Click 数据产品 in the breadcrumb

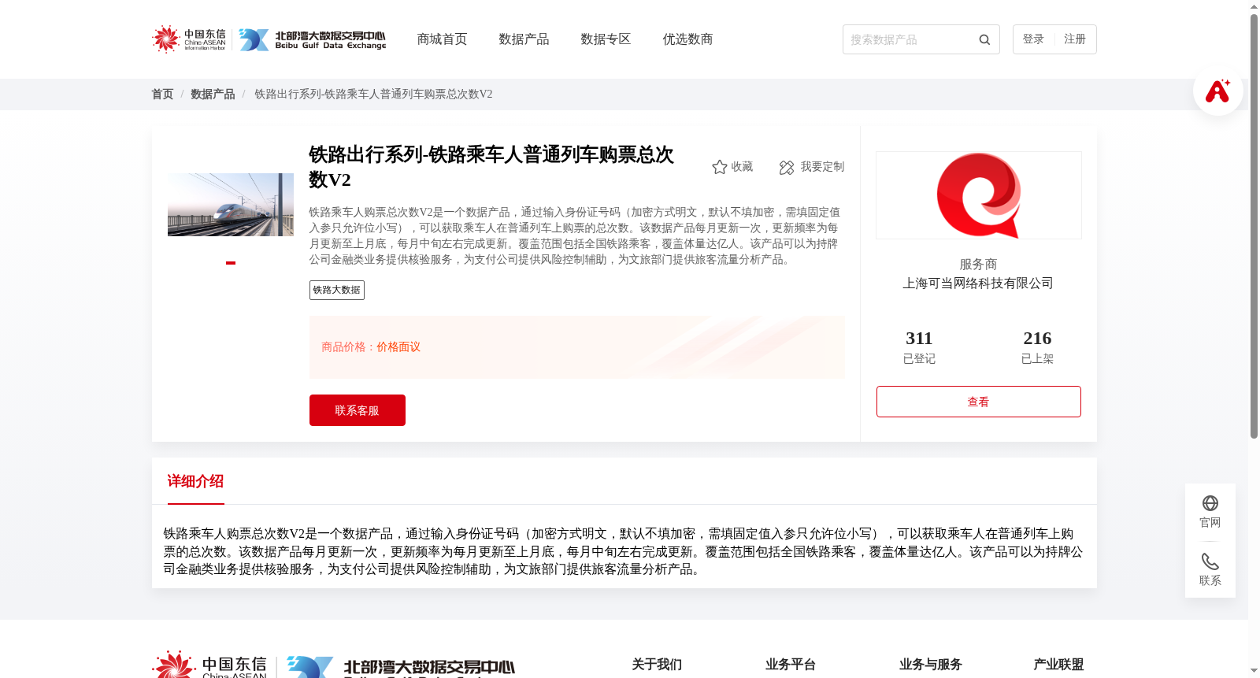(x=213, y=94)
